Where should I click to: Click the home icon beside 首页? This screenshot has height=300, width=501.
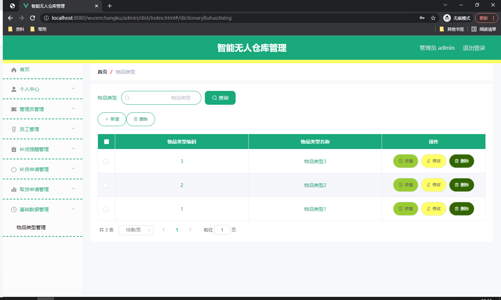tap(14, 70)
